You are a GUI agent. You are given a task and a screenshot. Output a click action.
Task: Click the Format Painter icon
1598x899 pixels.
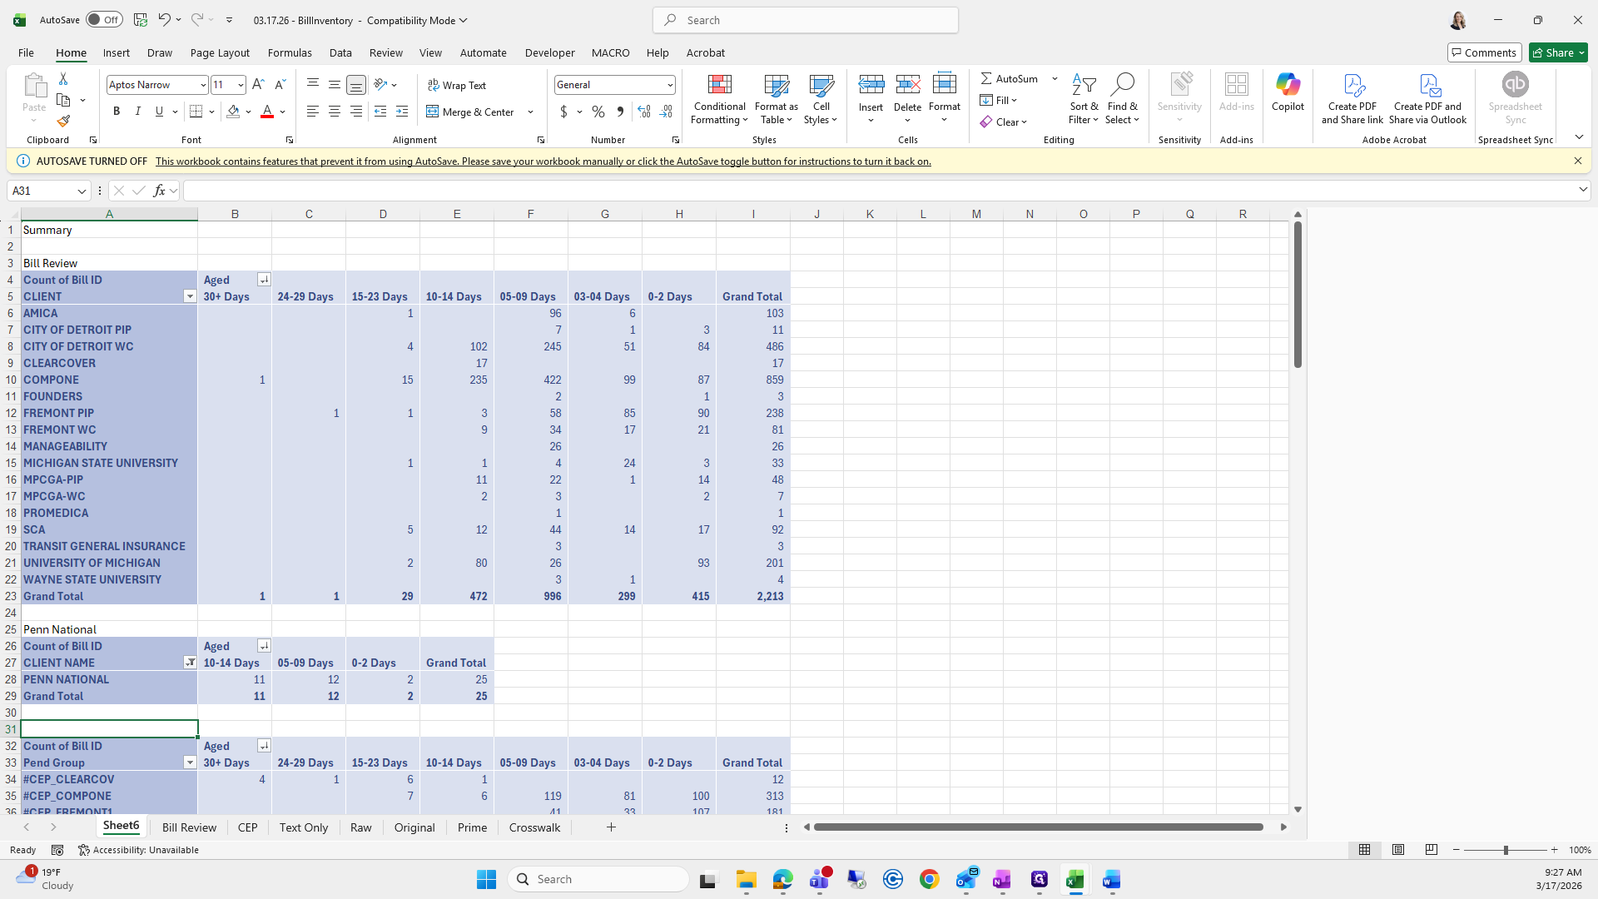tap(63, 122)
